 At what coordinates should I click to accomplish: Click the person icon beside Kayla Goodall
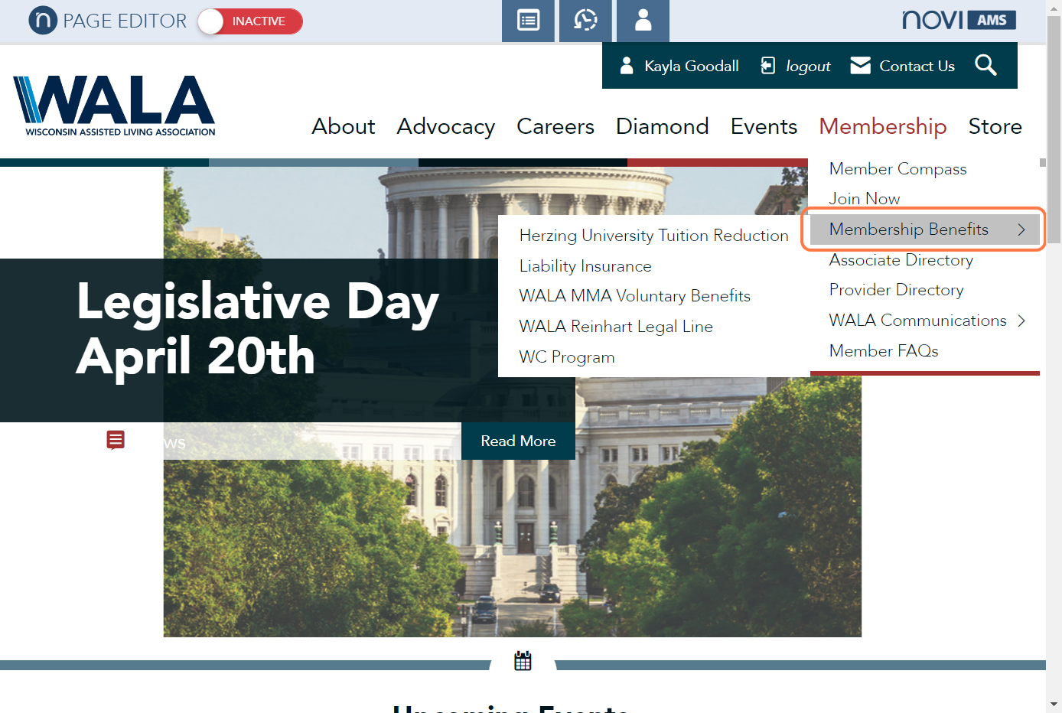pos(627,66)
